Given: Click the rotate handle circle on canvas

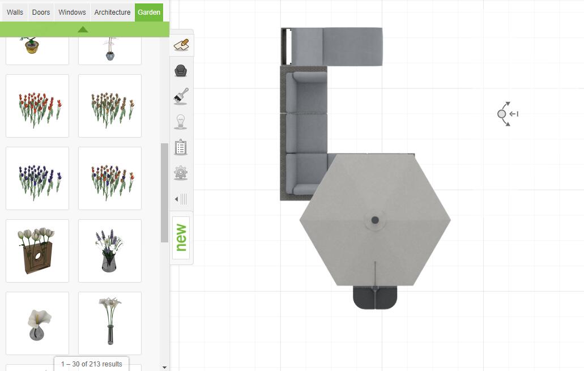Looking at the screenshot, I should pos(502,114).
